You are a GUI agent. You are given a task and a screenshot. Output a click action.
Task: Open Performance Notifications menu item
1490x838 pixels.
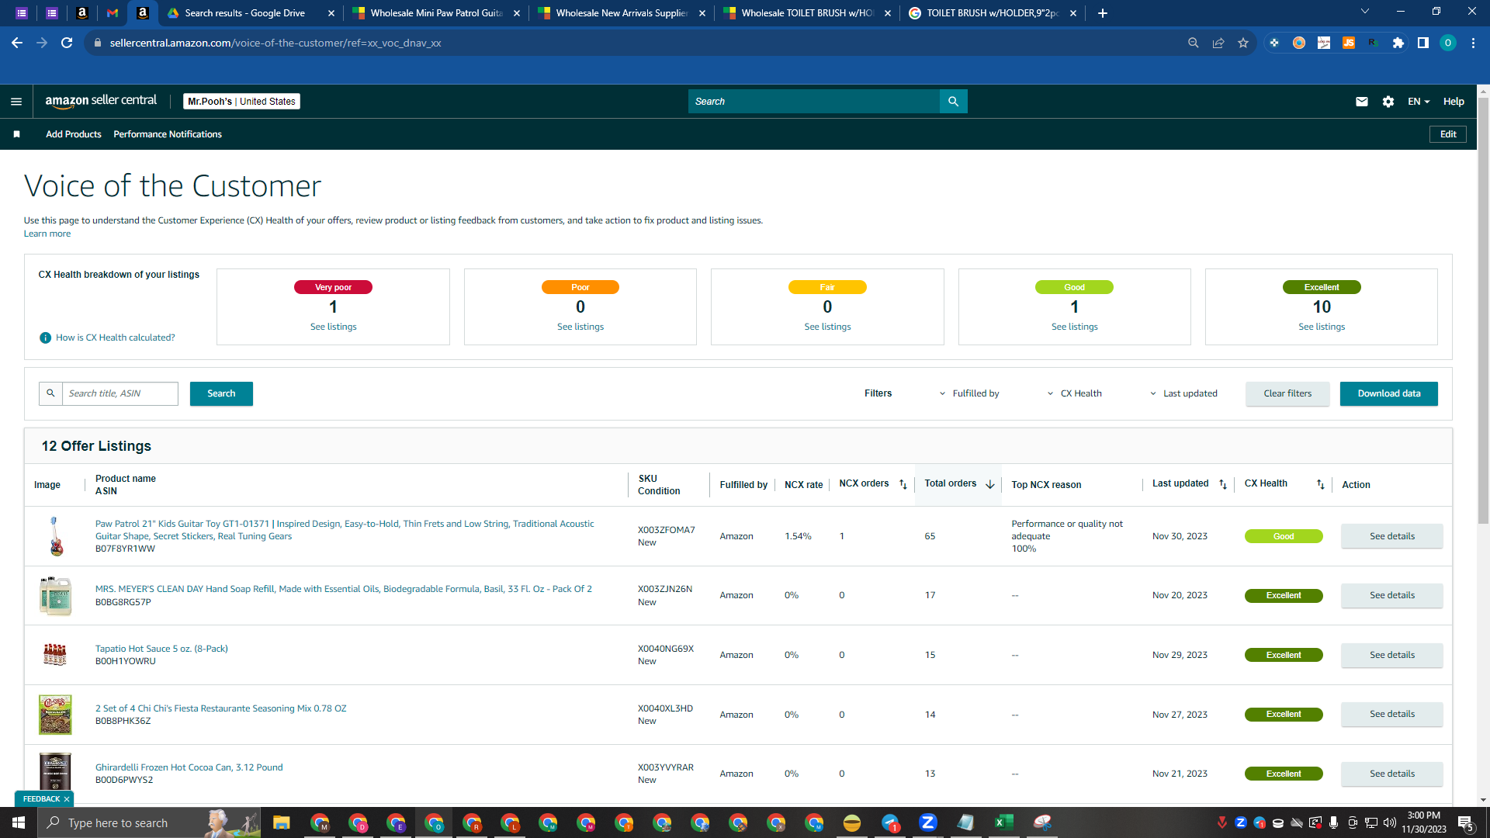point(168,134)
